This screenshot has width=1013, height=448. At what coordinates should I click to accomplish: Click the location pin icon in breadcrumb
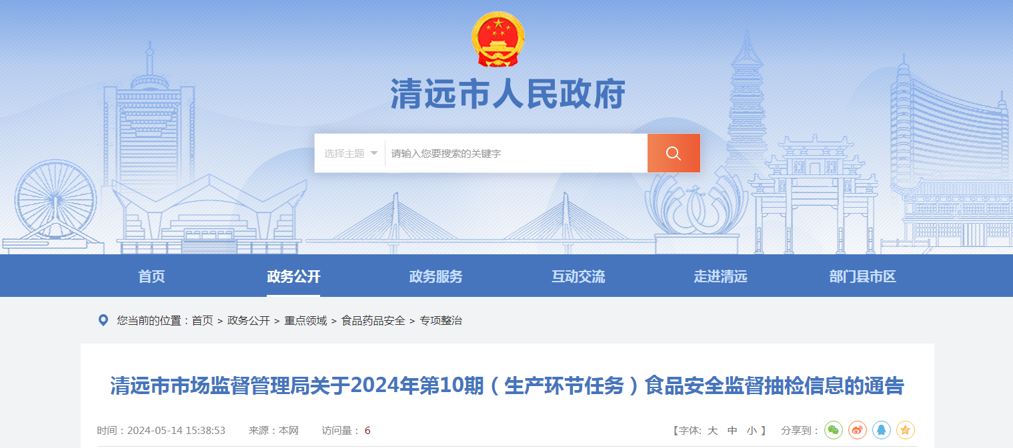[x=103, y=321]
